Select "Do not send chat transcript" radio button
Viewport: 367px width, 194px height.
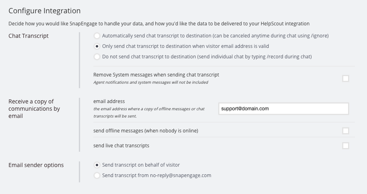(x=97, y=57)
